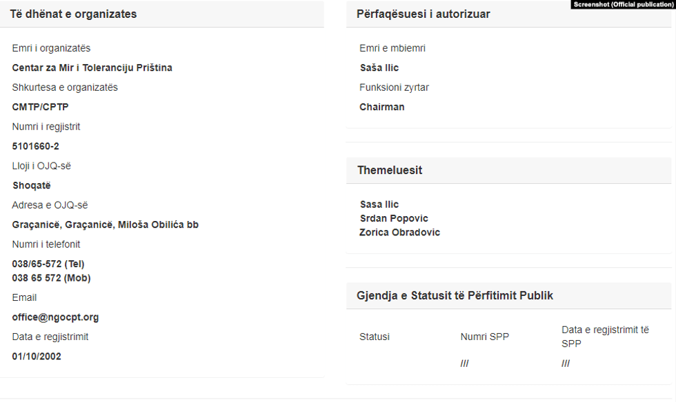Click the Të dhënat e organizates panel header

click(x=73, y=14)
